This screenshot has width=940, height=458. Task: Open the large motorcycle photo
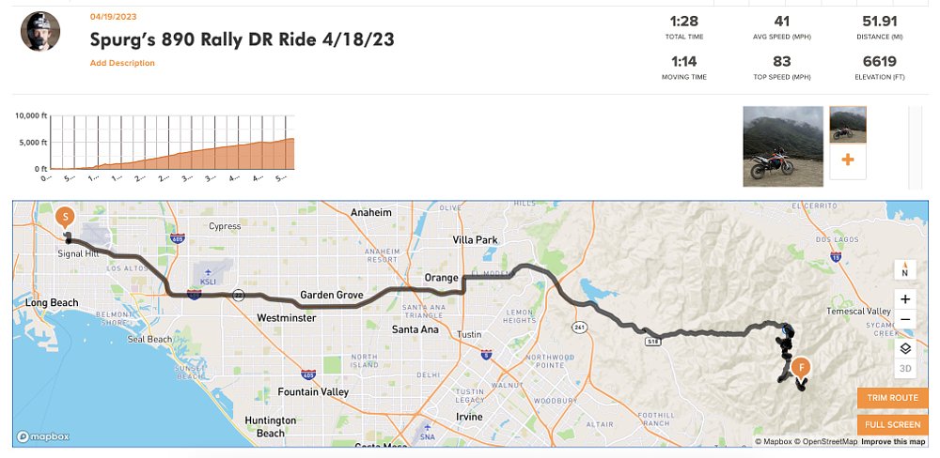[x=782, y=146]
